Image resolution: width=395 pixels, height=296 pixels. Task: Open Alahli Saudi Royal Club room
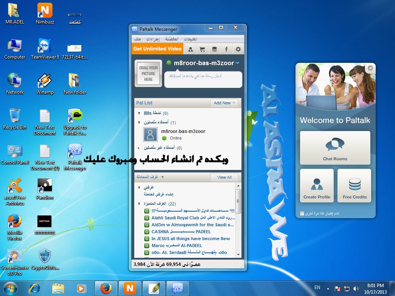pos(193,218)
